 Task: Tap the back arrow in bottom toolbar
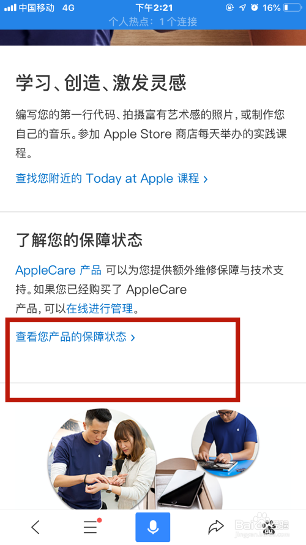tap(35, 527)
